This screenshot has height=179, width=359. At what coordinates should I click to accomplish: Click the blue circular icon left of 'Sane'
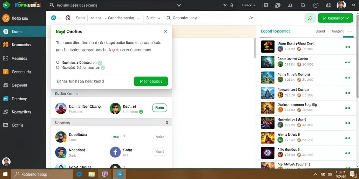(x=53, y=18)
